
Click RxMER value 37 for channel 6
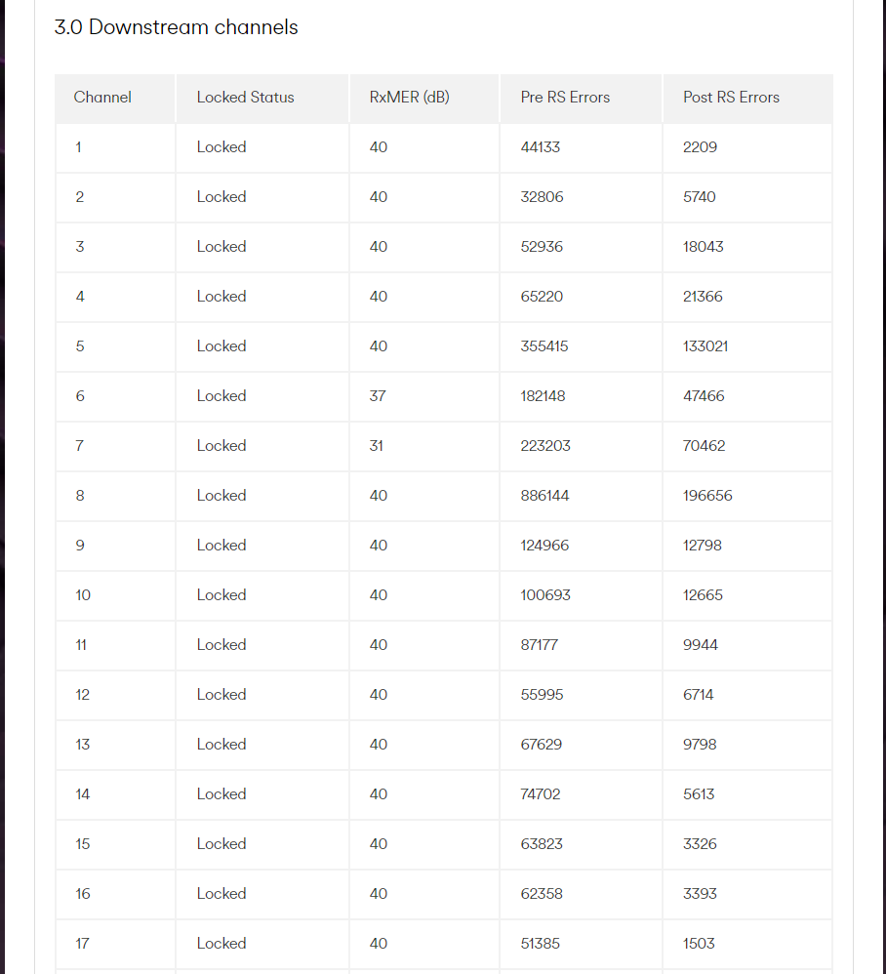coord(378,396)
